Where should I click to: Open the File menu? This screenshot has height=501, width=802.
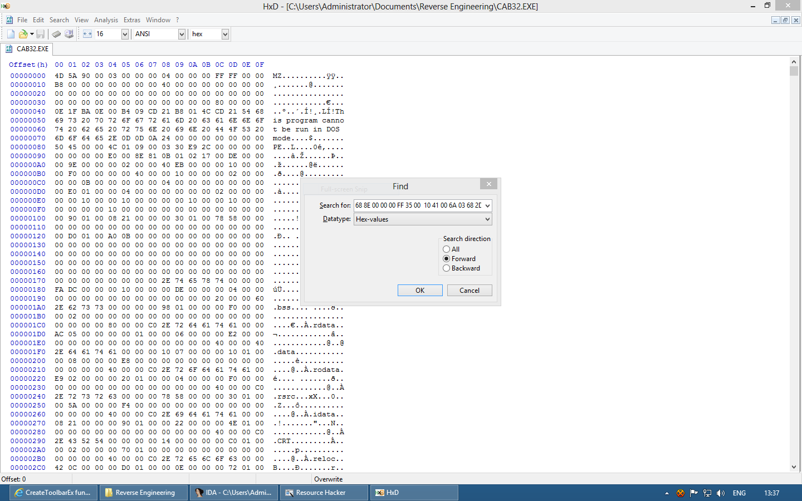point(22,20)
